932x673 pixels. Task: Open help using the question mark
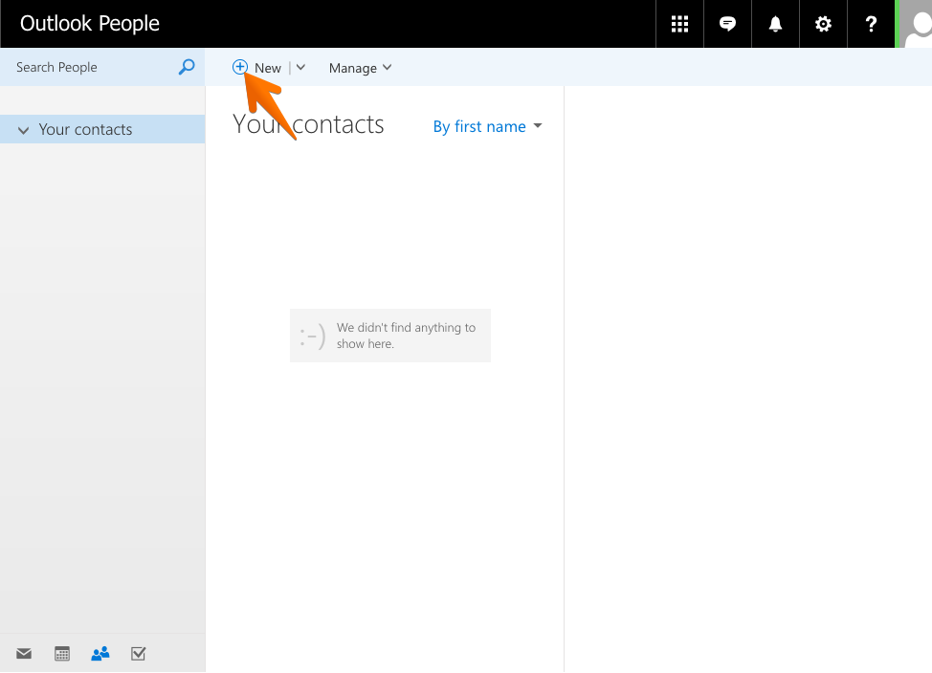tap(871, 24)
